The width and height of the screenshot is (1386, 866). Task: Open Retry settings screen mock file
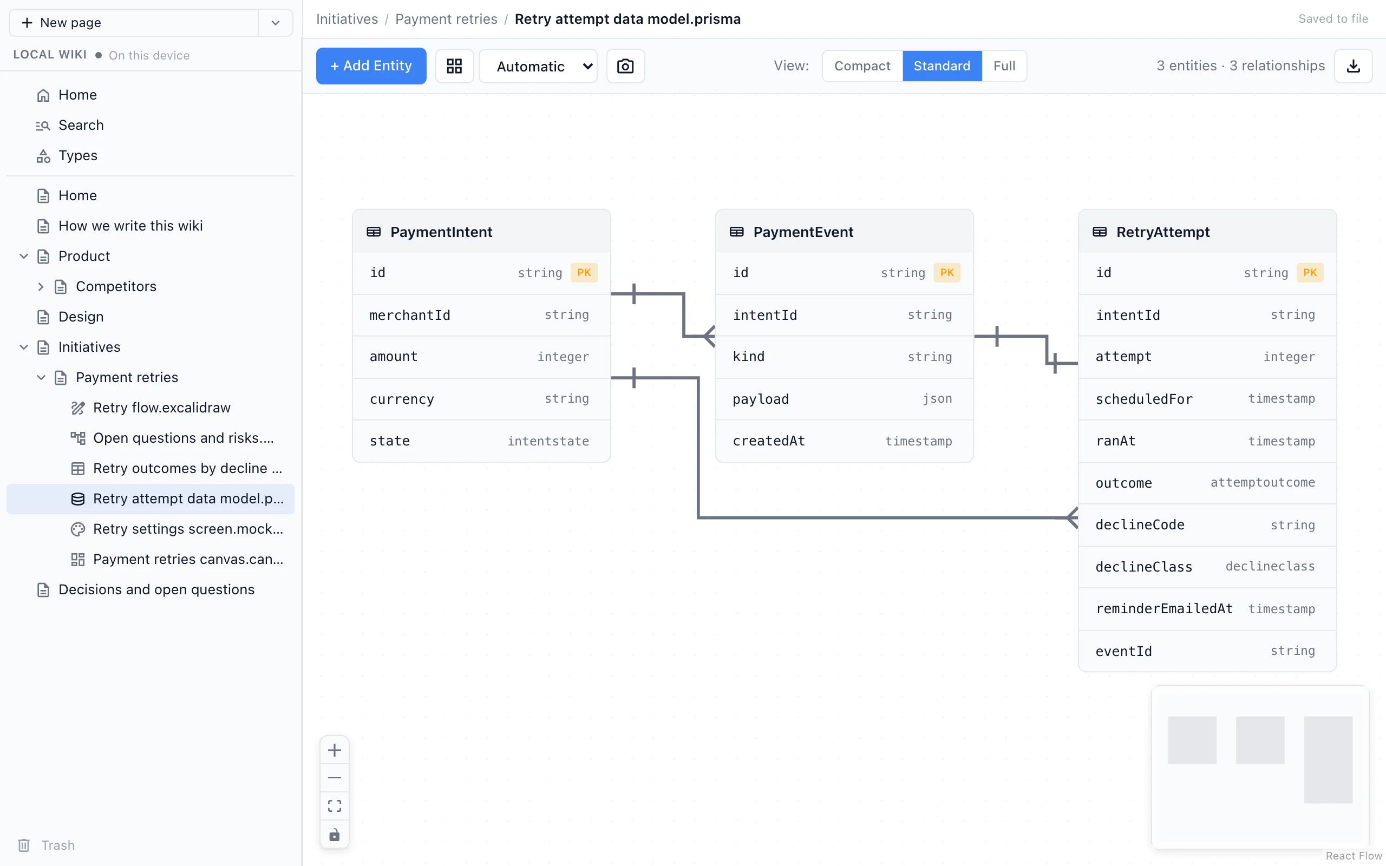[150, 529]
